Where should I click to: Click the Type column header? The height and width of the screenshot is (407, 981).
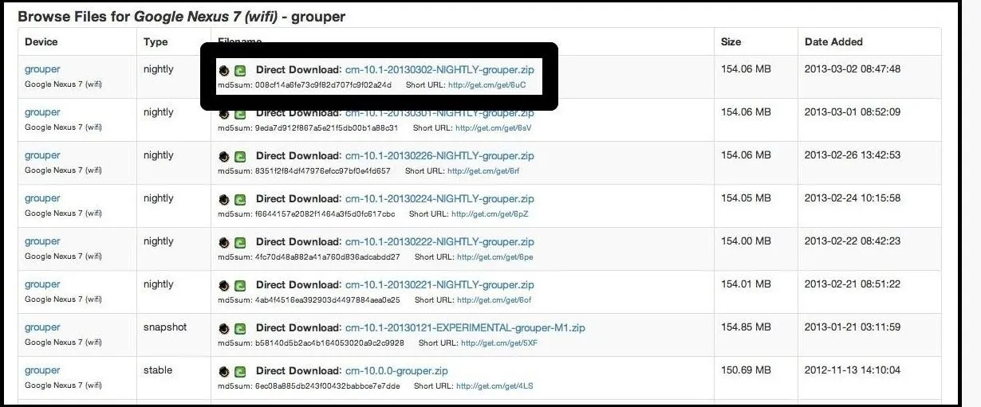[x=156, y=41]
